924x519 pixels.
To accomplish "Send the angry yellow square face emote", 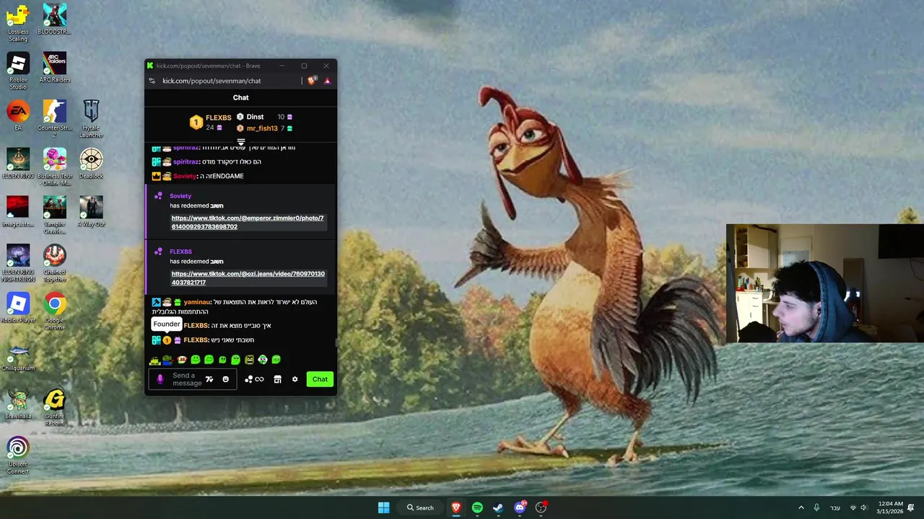I will (x=249, y=360).
